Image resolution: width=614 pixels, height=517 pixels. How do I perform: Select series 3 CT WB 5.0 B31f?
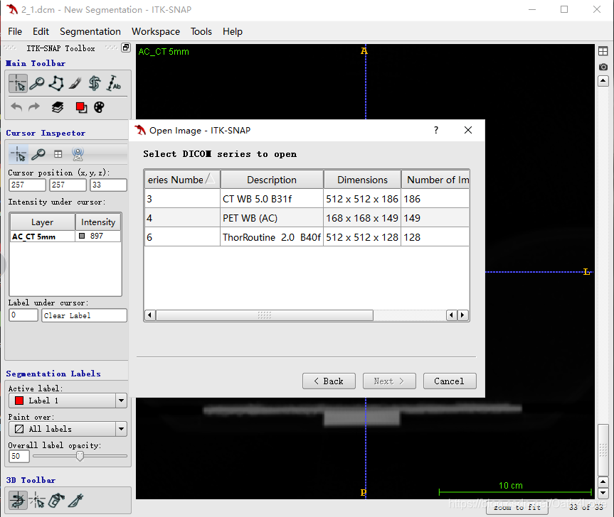pos(307,199)
